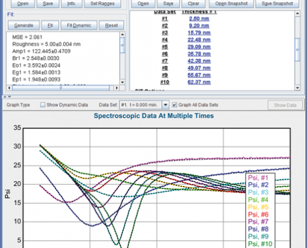Click the right arrow of fit results horizontal scrollbar
The height and width of the screenshot is (248, 307).
pyautogui.click(x=117, y=88)
